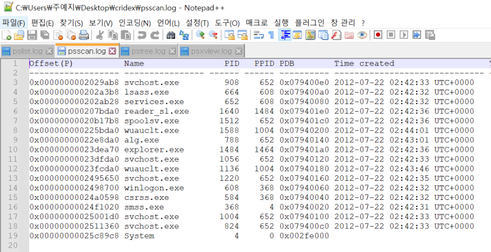Open the user-defined language dialog icon
The width and height of the screenshot is (491, 252).
(x=297, y=35)
